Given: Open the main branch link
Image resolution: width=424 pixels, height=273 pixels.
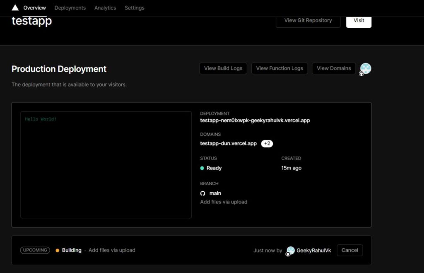Looking at the screenshot, I should pyautogui.click(x=215, y=193).
